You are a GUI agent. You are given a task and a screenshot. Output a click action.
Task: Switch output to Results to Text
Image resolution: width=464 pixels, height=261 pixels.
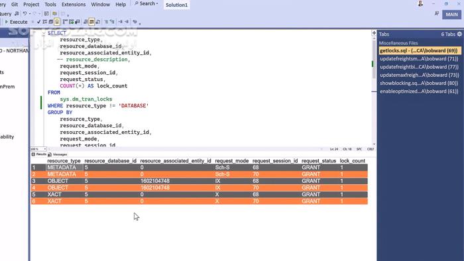[86, 22]
